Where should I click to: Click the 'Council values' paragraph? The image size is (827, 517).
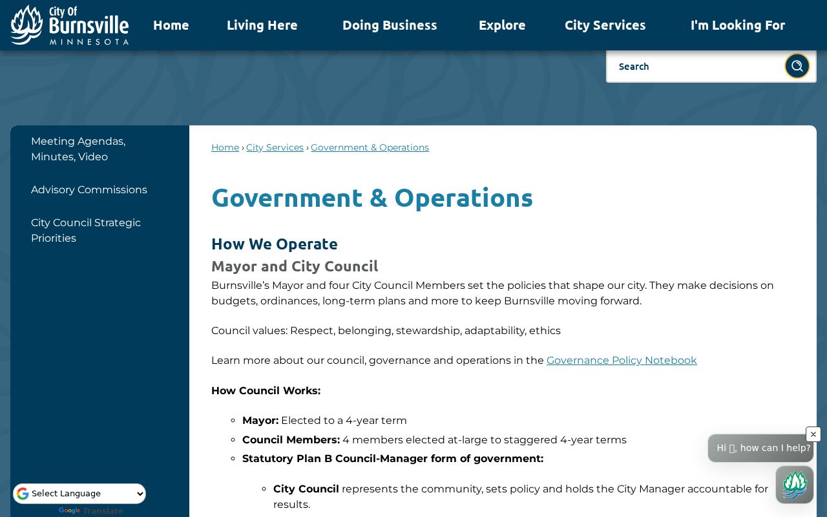click(386, 331)
